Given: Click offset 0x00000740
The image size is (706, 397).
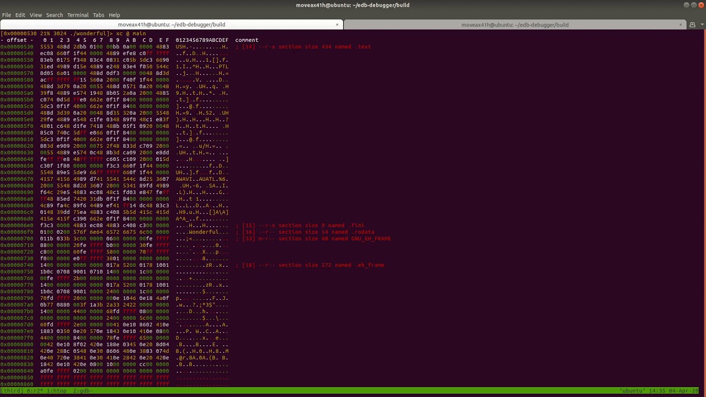Looking at the screenshot, I should (x=17, y=265).
